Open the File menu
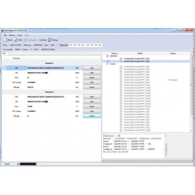 click(5, 35)
